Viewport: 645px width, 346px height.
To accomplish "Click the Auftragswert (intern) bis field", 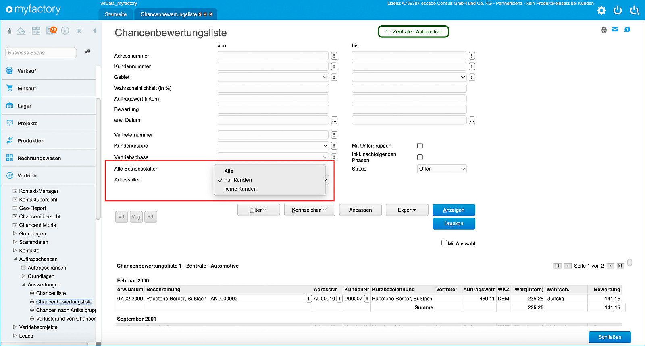I will click(409, 99).
